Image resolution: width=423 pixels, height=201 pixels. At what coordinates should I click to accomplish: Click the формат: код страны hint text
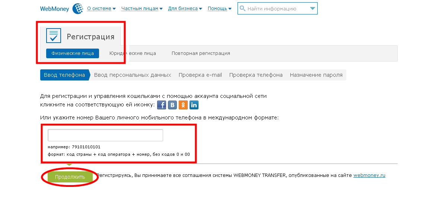click(119, 155)
